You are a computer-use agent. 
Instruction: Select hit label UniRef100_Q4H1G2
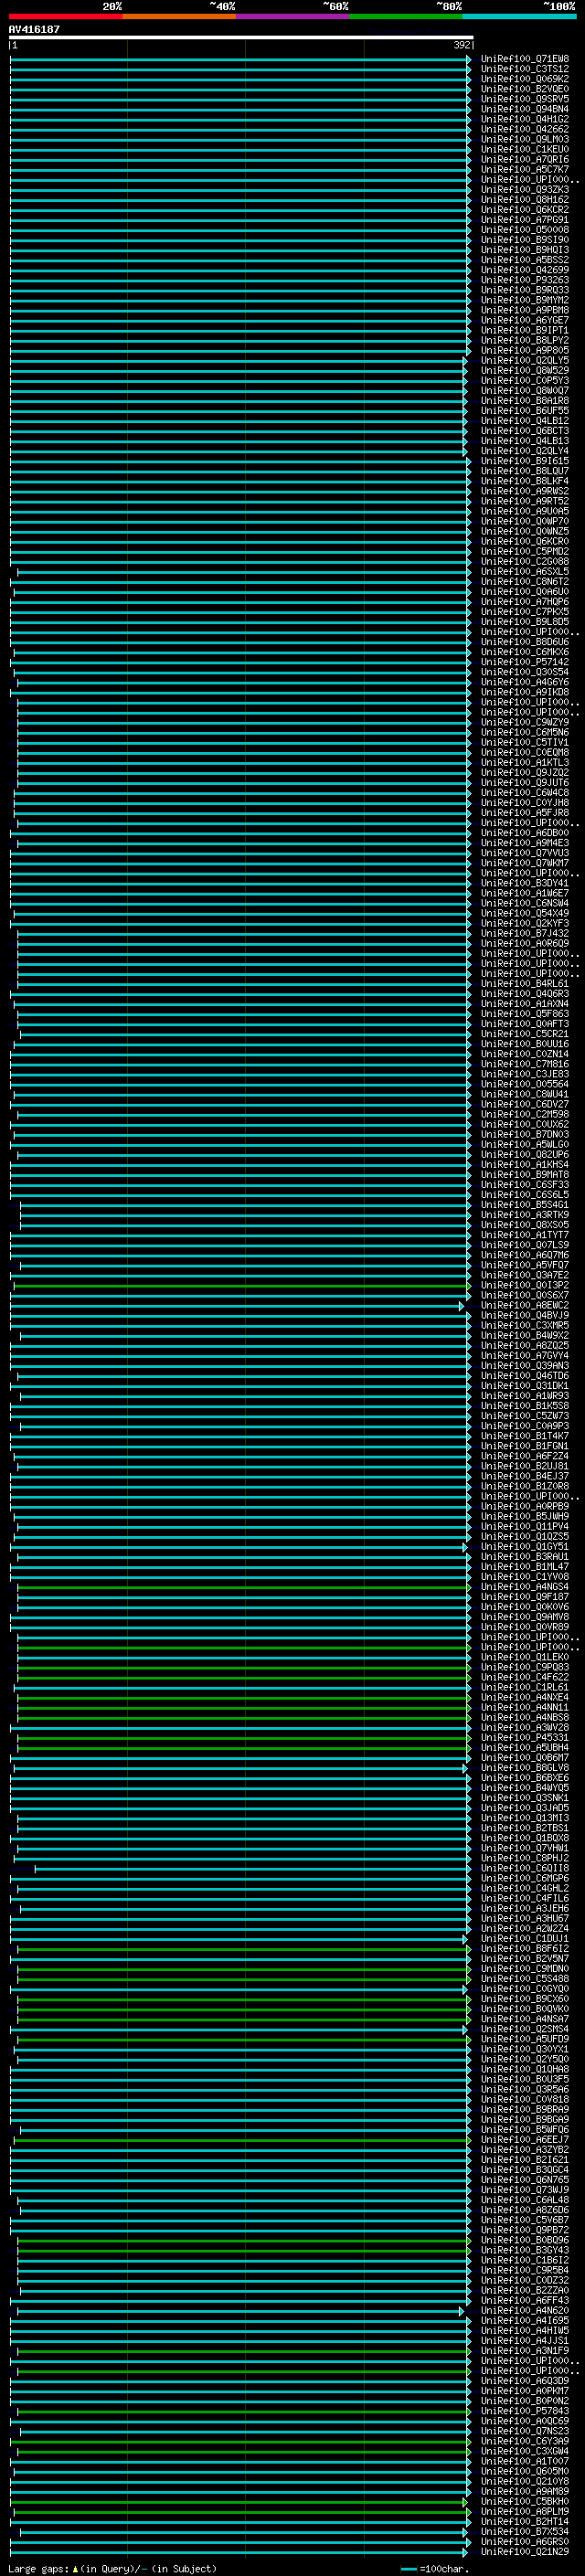coord(525,119)
